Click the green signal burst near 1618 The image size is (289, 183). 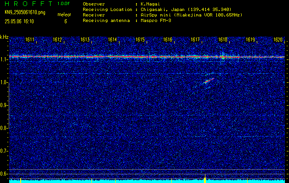(x=223, y=56)
